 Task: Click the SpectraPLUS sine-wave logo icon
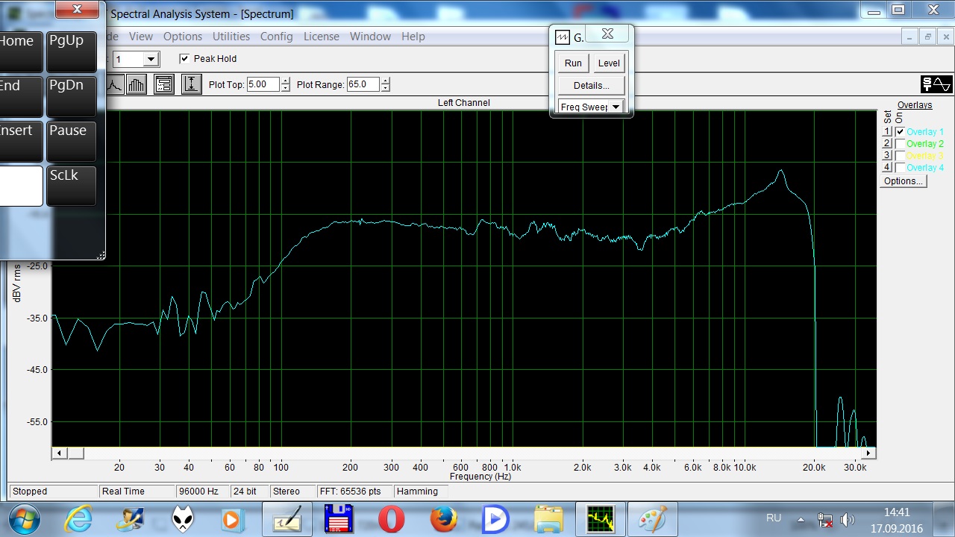tap(936, 84)
